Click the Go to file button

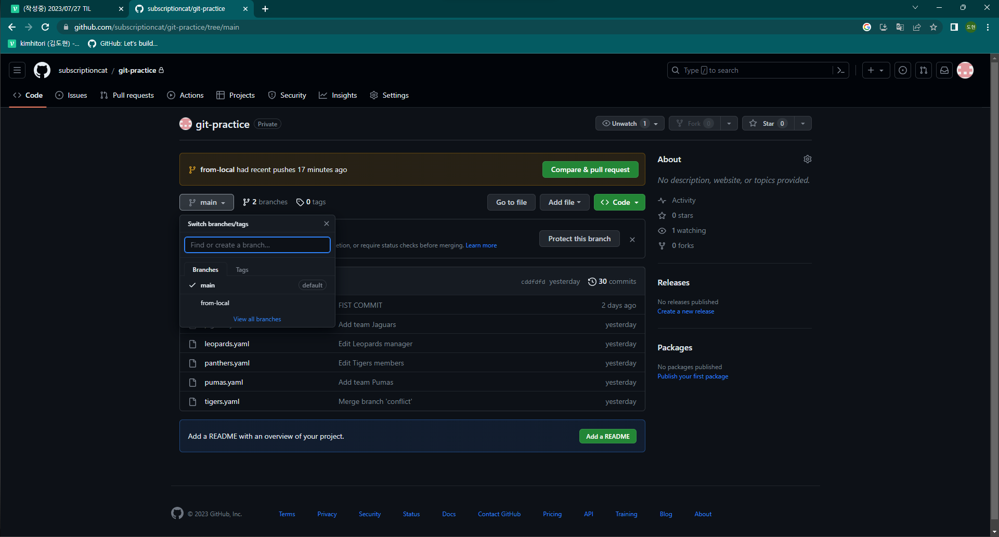pos(511,202)
